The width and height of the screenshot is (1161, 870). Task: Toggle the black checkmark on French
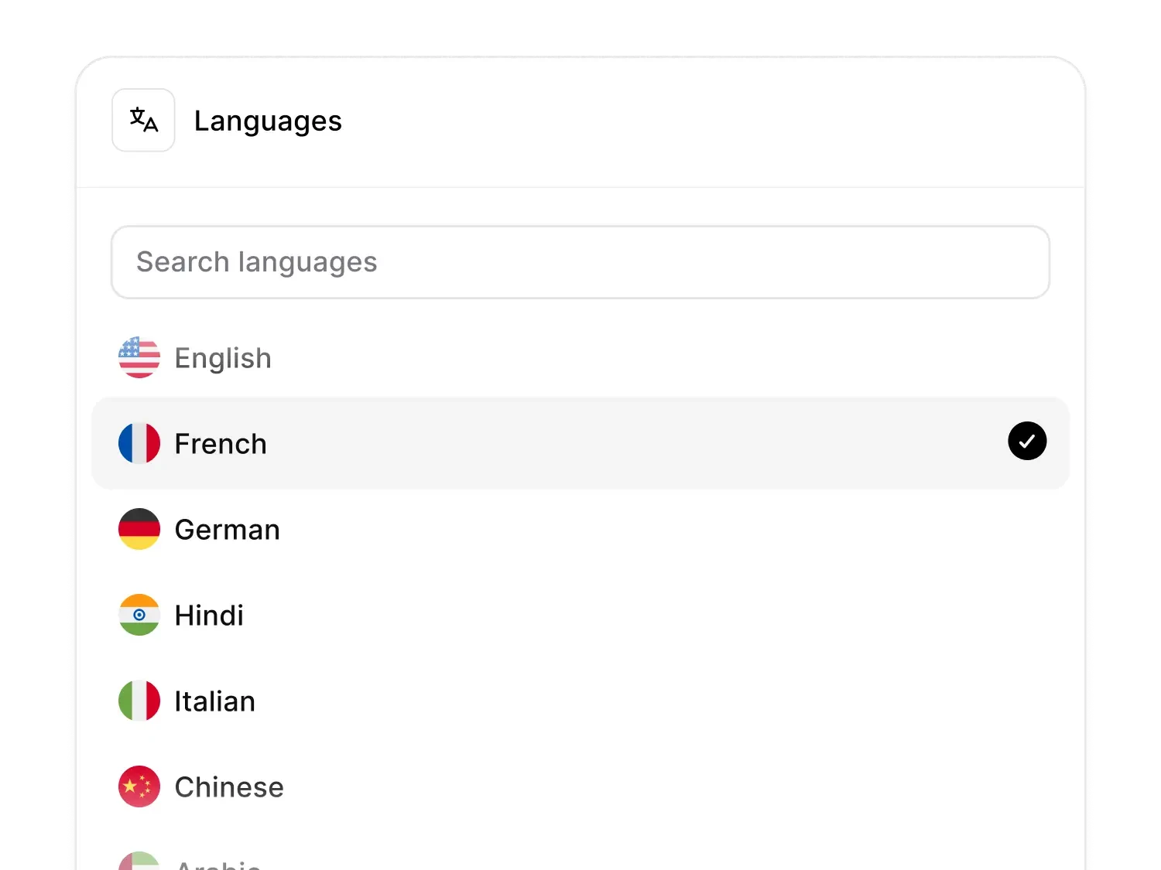(x=1027, y=441)
